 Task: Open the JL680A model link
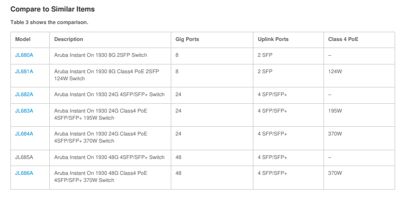coord(24,55)
